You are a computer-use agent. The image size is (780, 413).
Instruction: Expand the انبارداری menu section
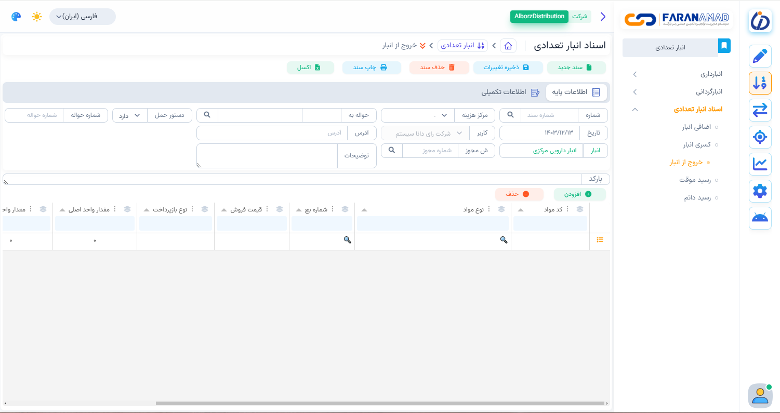pyautogui.click(x=677, y=74)
